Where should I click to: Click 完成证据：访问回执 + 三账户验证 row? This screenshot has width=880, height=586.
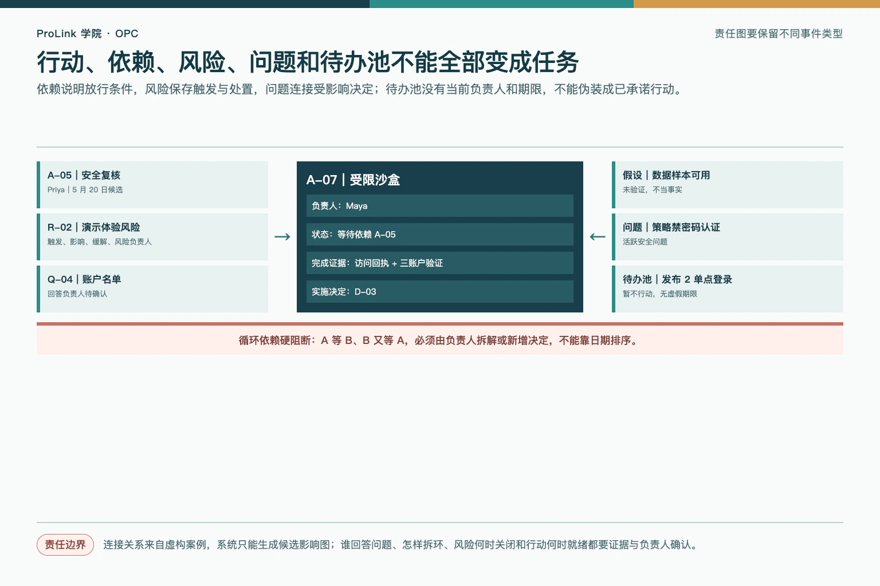click(440, 263)
